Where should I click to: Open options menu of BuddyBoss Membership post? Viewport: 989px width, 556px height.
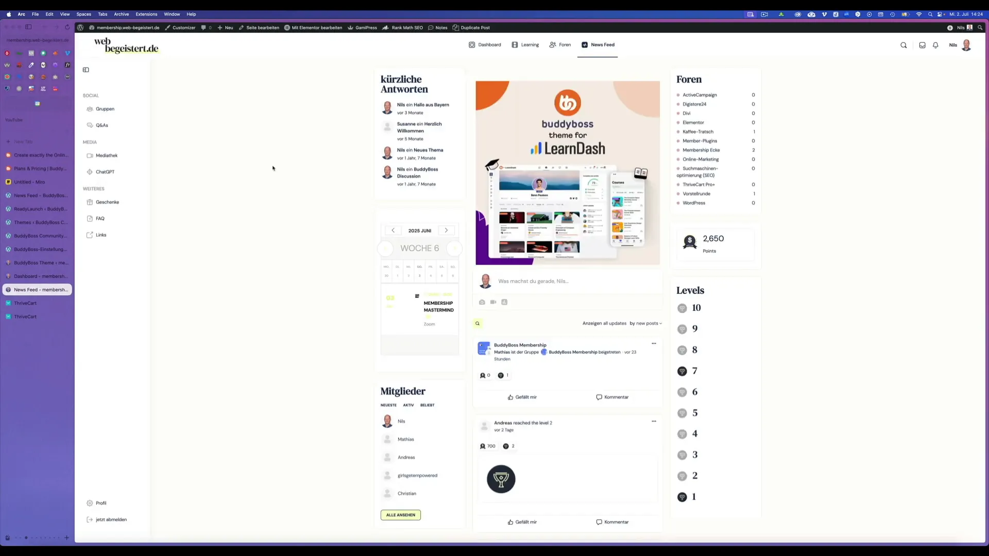[x=654, y=343]
